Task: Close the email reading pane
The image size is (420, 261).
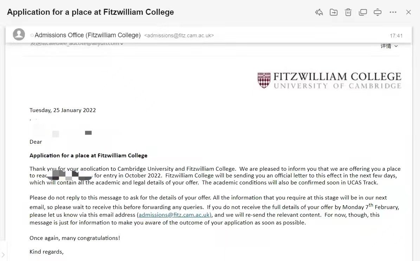Action: point(408,13)
